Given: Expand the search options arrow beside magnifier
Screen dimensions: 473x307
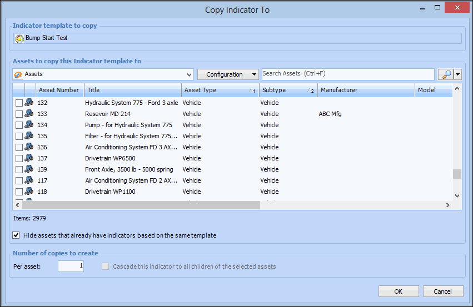Looking at the screenshot, I should 458,74.
